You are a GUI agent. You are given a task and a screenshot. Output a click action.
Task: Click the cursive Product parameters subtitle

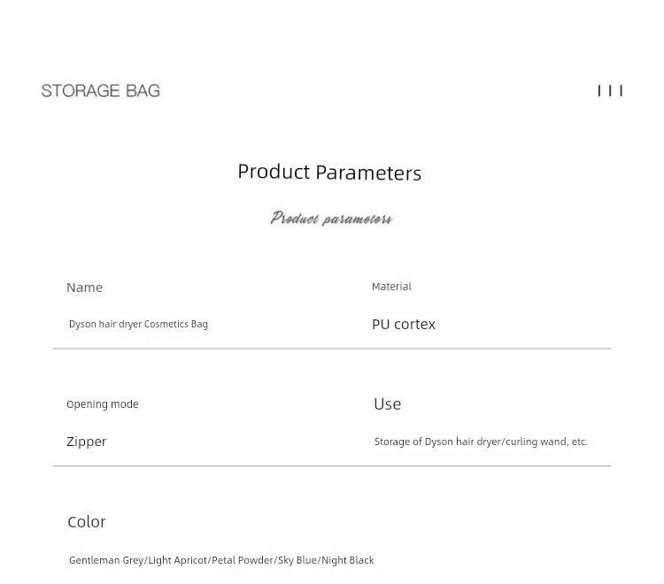tap(331, 219)
